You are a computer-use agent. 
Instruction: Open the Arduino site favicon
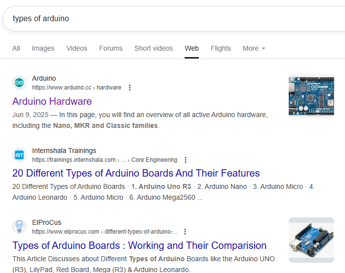click(x=19, y=83)
